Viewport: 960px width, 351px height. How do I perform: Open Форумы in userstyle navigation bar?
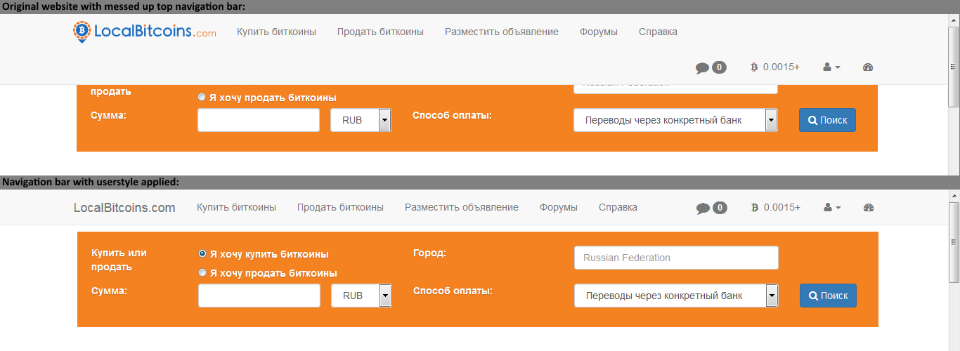tap(559, 207)
